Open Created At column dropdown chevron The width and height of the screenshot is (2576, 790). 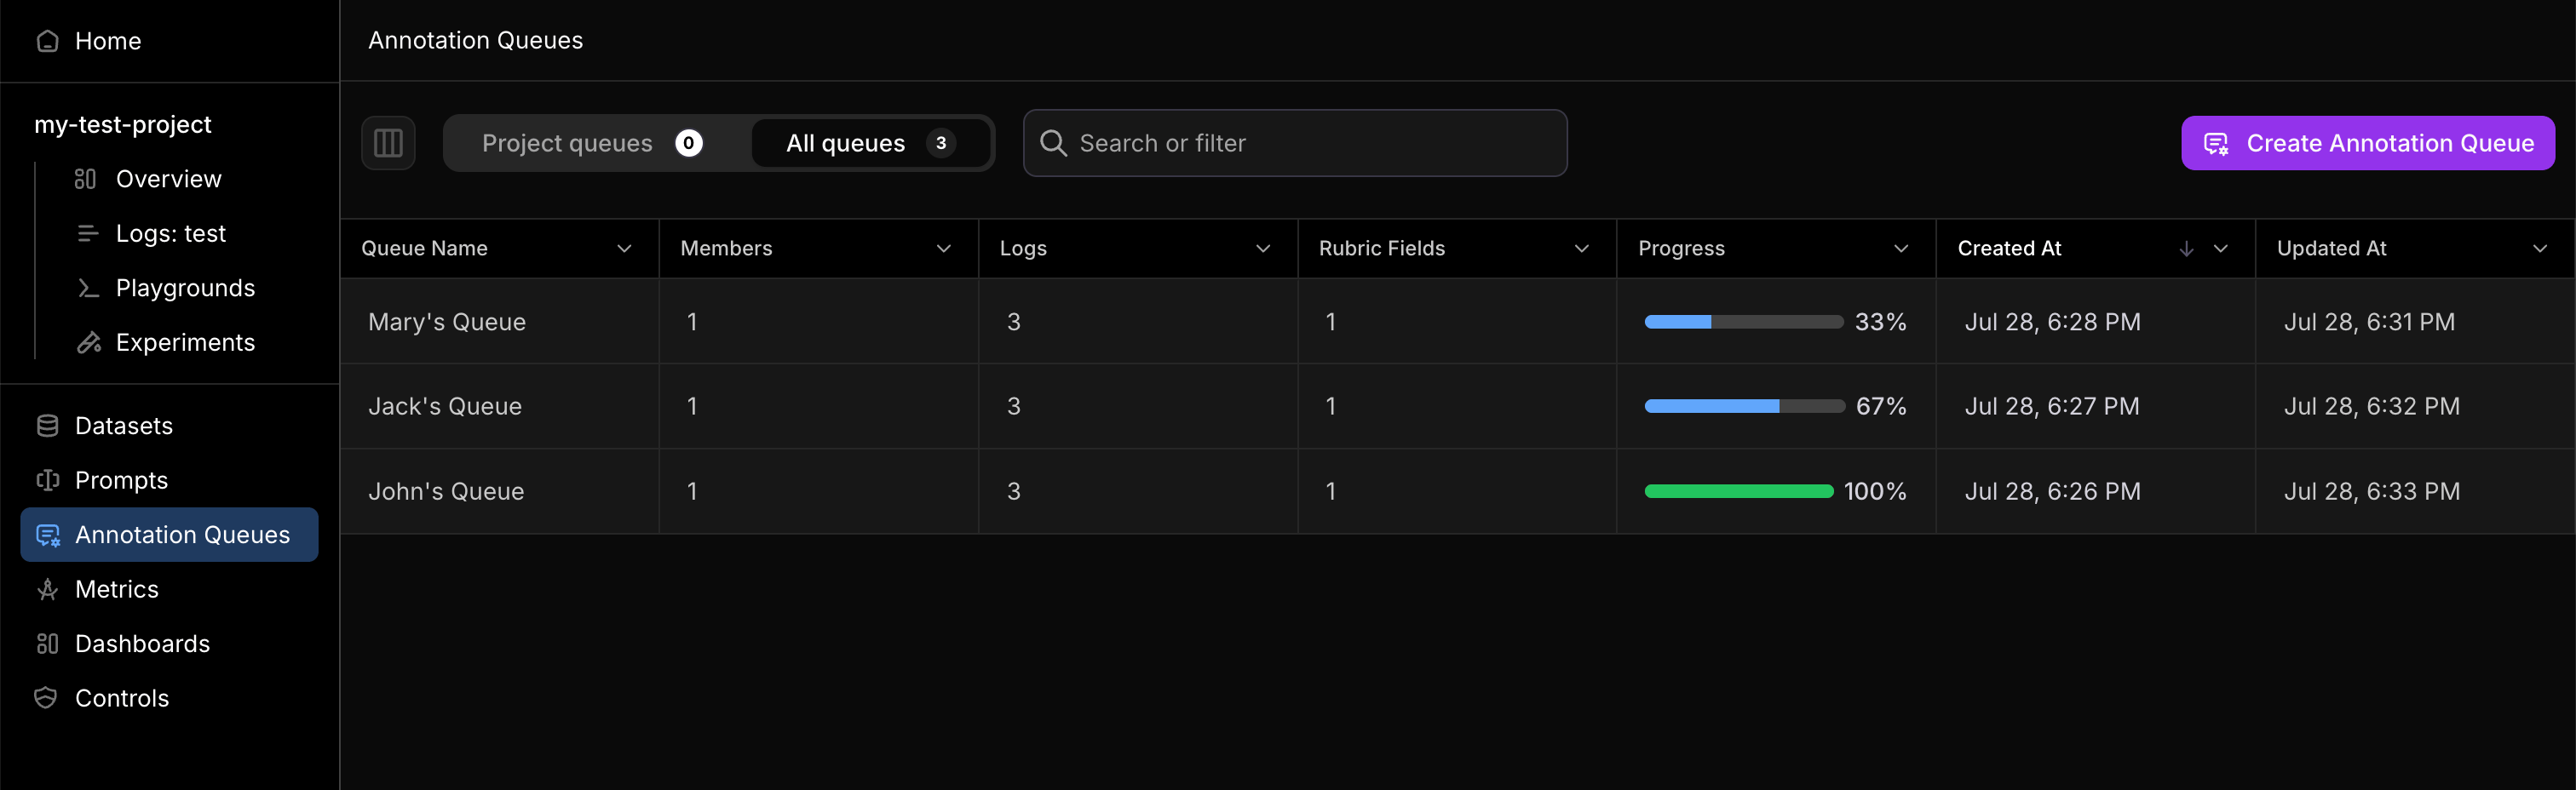2220,249
